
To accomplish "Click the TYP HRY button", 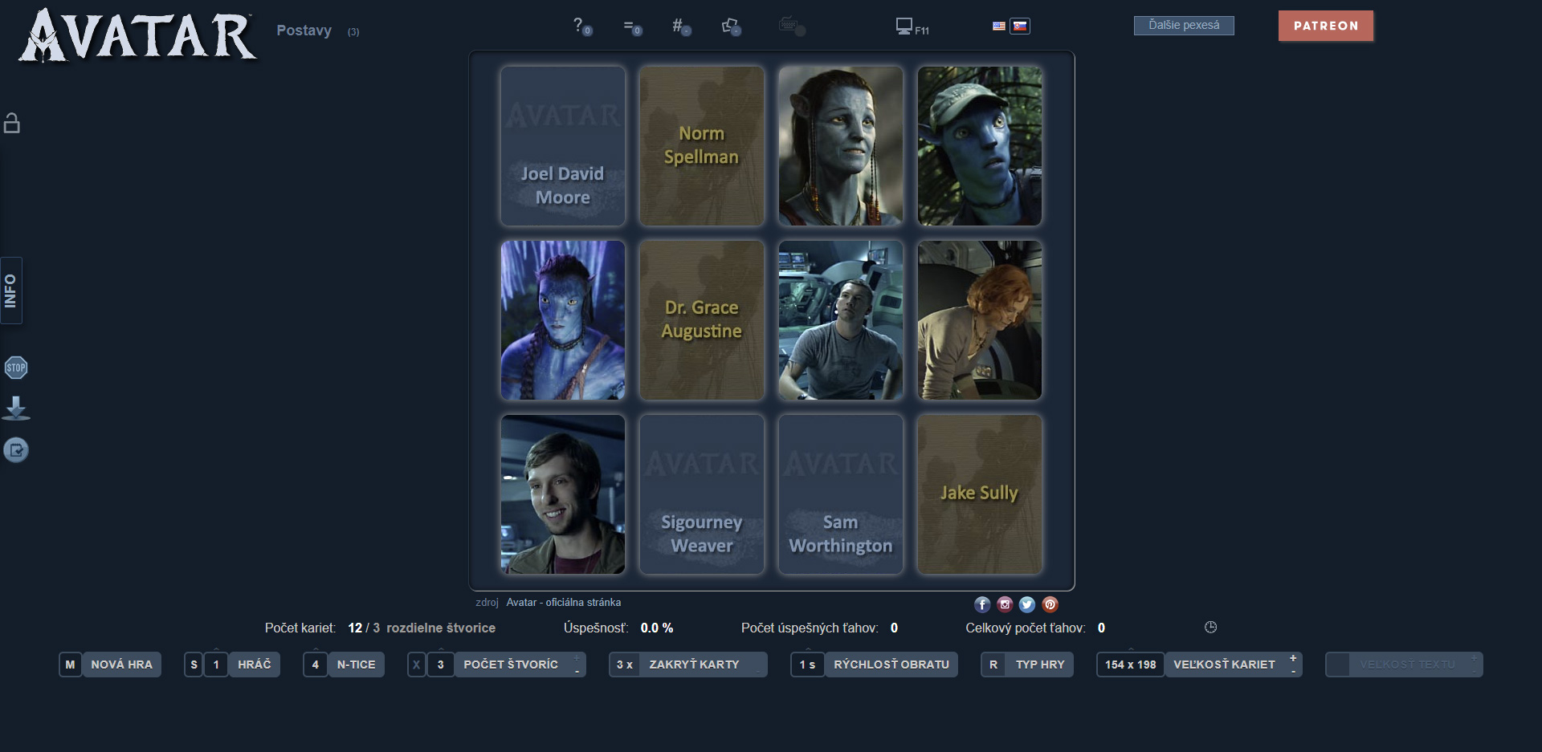I will click(1040, 665).
